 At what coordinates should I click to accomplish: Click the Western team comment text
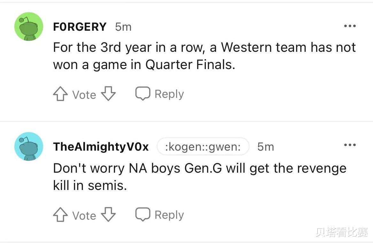pyautogui.click(x=204, y=56)
